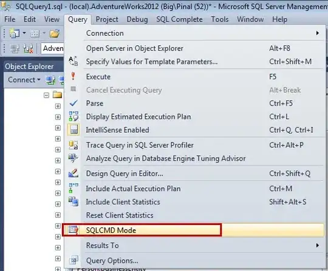Click the database selector box showing Adven

point(52,49)
